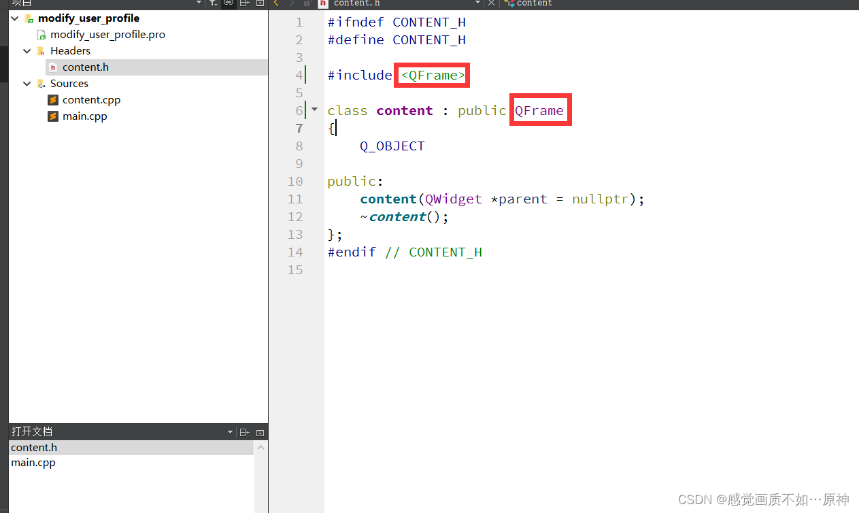The width and height of the screenshot is (859, 513).
Task: Collapse the Sources folder
Action: coord(27,84)
